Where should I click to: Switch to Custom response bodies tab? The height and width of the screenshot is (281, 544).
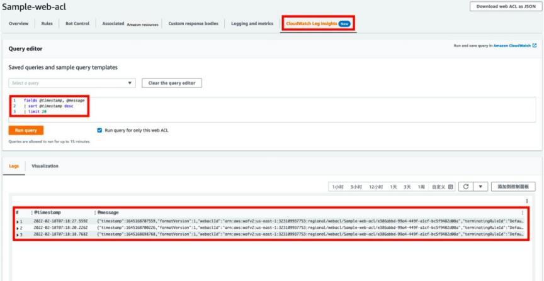(193, 23)
